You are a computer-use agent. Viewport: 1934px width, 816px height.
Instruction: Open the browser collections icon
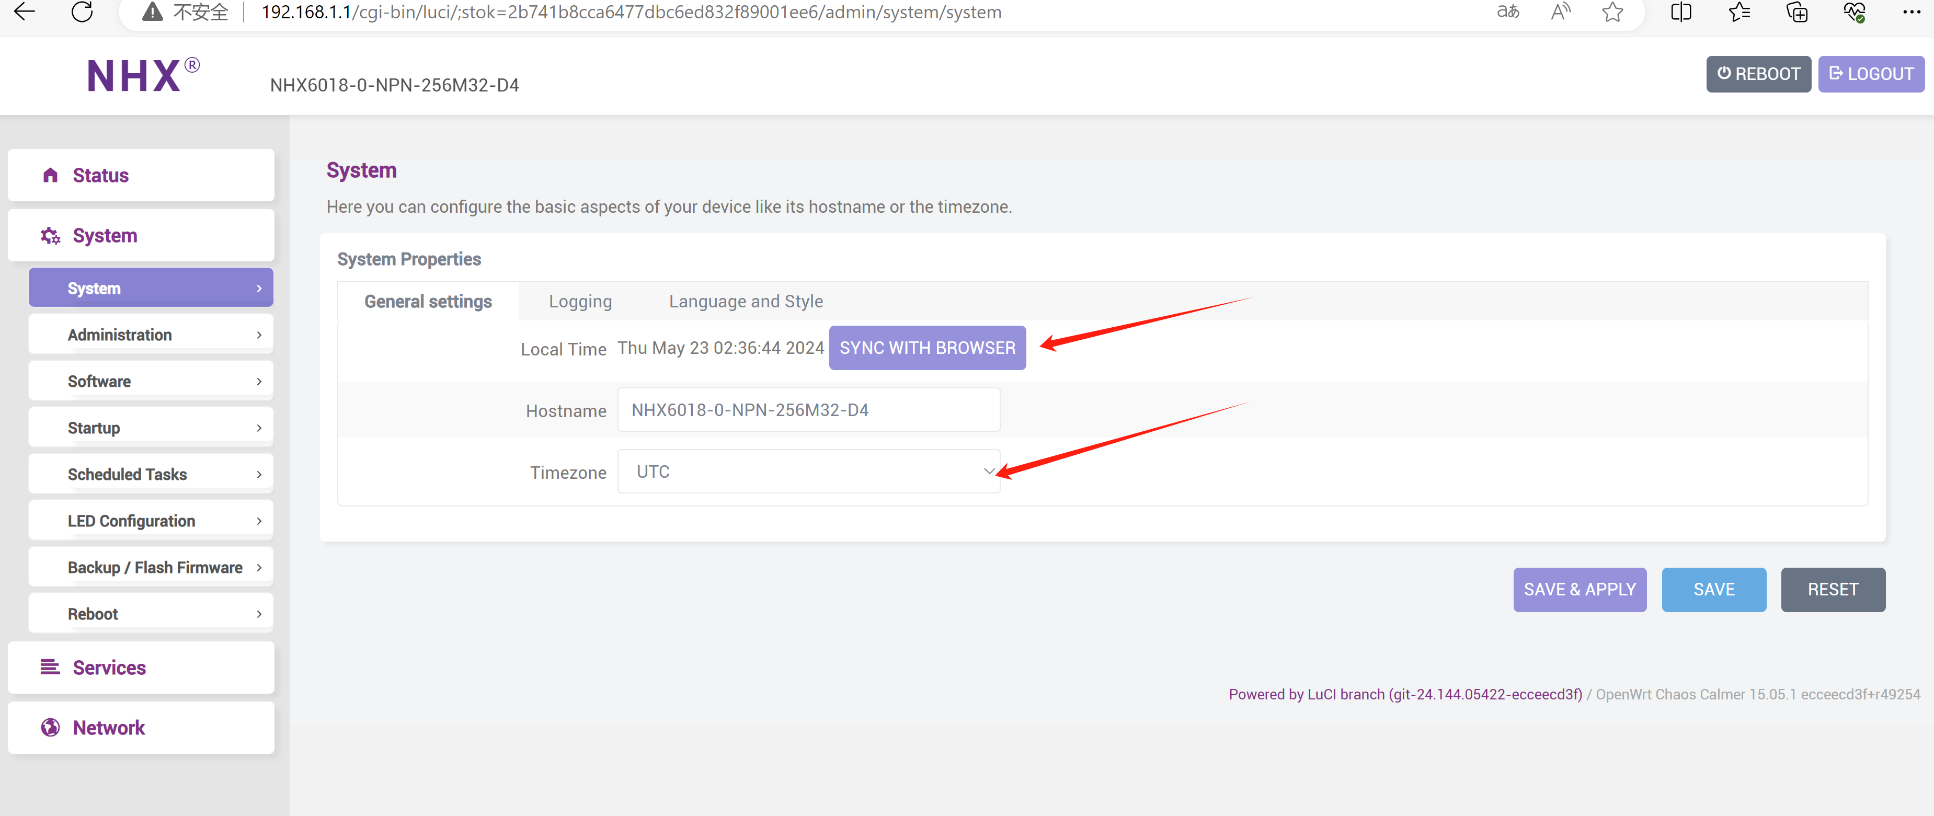click(1796, 12)
